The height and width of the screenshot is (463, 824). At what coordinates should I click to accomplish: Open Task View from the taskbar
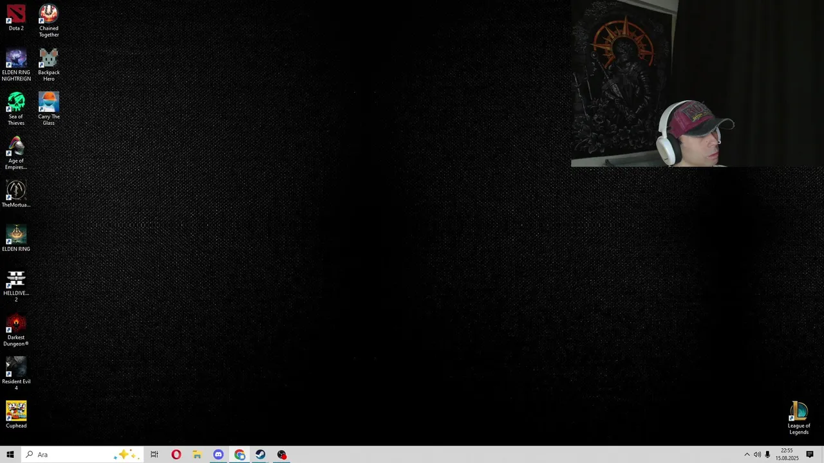click(154, 455)
